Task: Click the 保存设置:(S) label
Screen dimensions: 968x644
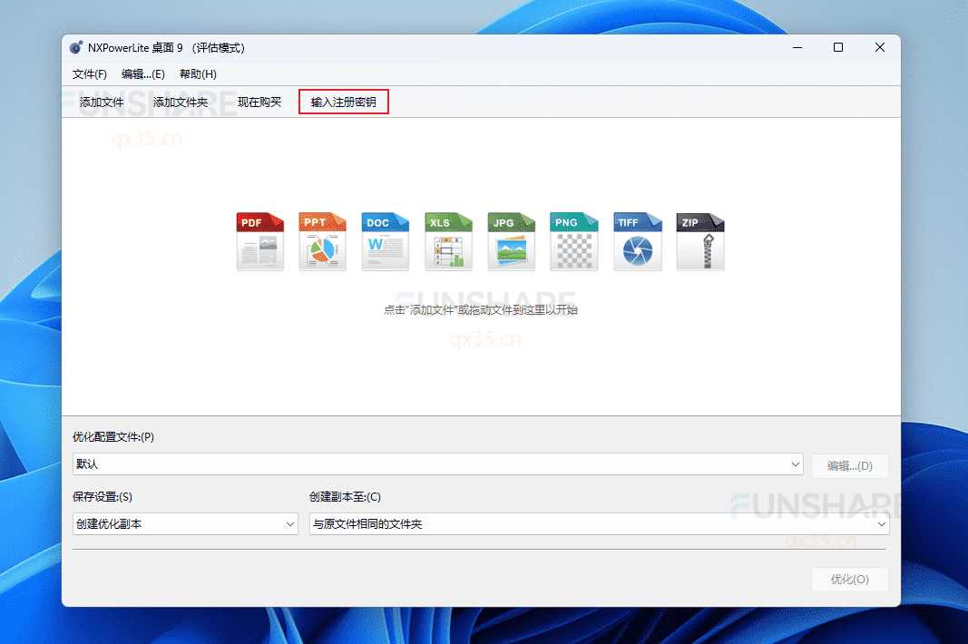Action: pyautogui.click(x=103, y=496)
